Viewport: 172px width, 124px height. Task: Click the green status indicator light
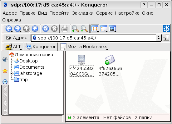click(x=69, y=118)
